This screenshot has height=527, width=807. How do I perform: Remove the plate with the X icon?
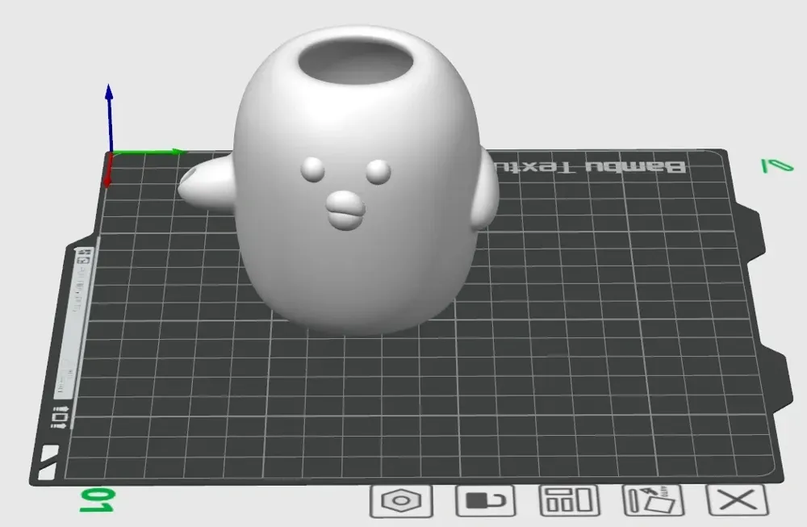[736, 500]
